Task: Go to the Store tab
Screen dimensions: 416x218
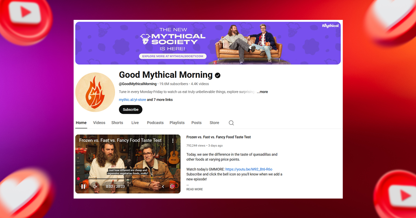Action: pyautogui.click(x=214, y=123)
